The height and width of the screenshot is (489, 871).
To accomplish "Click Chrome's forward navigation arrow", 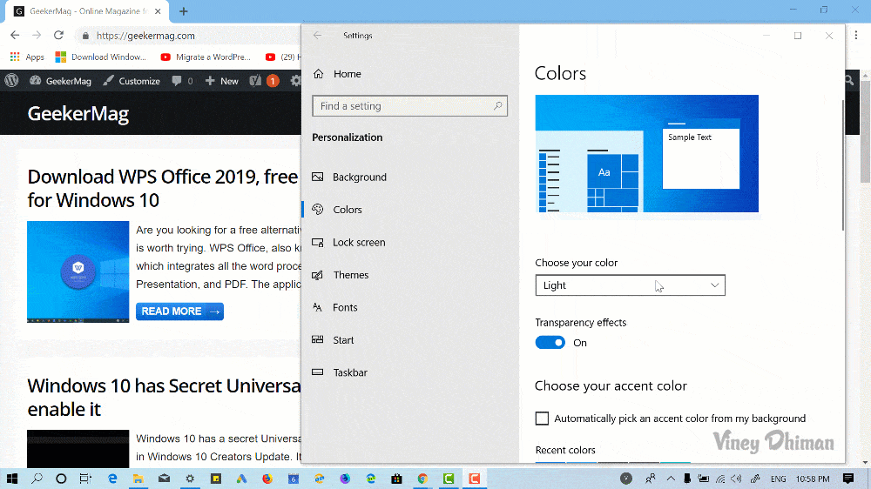I will (37, 35).
